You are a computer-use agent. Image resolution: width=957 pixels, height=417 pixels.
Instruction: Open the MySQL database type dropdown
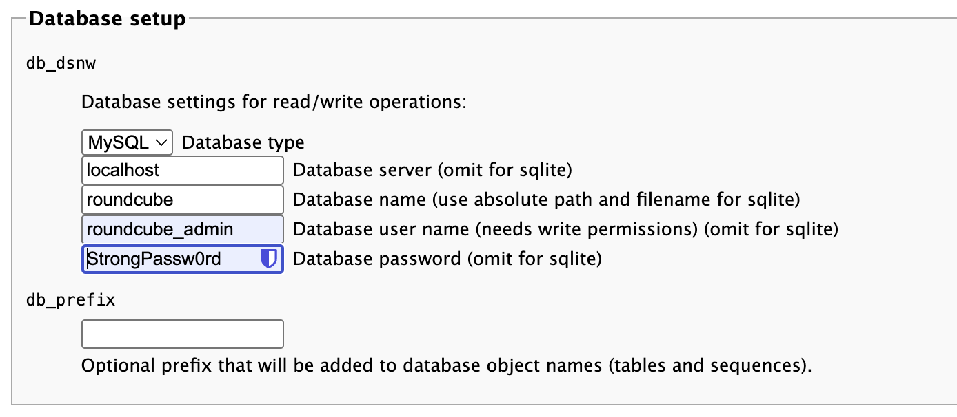[x=127, y=142]
